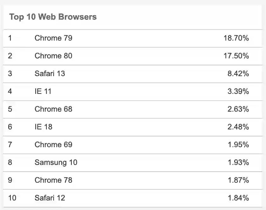266x210 pixels.
Task: Click the 2.63% percentage
Action: coord(238,109)
